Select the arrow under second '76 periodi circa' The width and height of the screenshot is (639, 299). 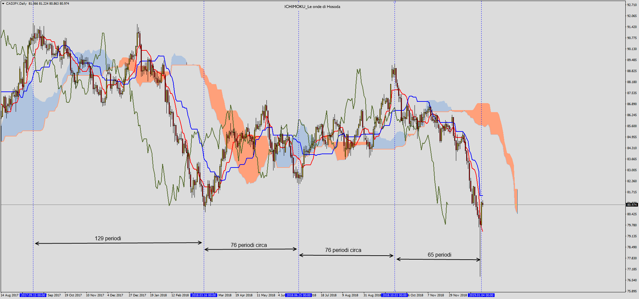click(346, 255)
